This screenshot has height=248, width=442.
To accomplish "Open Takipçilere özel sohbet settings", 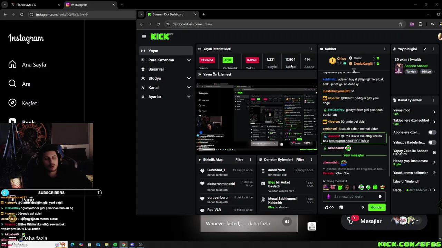I will [x=414, y=122].
